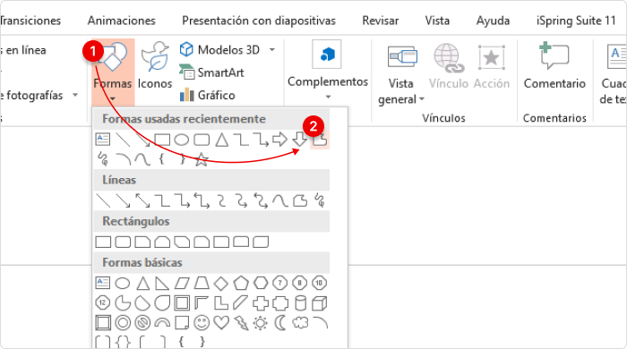
Task: Select the scribble tool in Líneas
Action: (x=320, y=200)
